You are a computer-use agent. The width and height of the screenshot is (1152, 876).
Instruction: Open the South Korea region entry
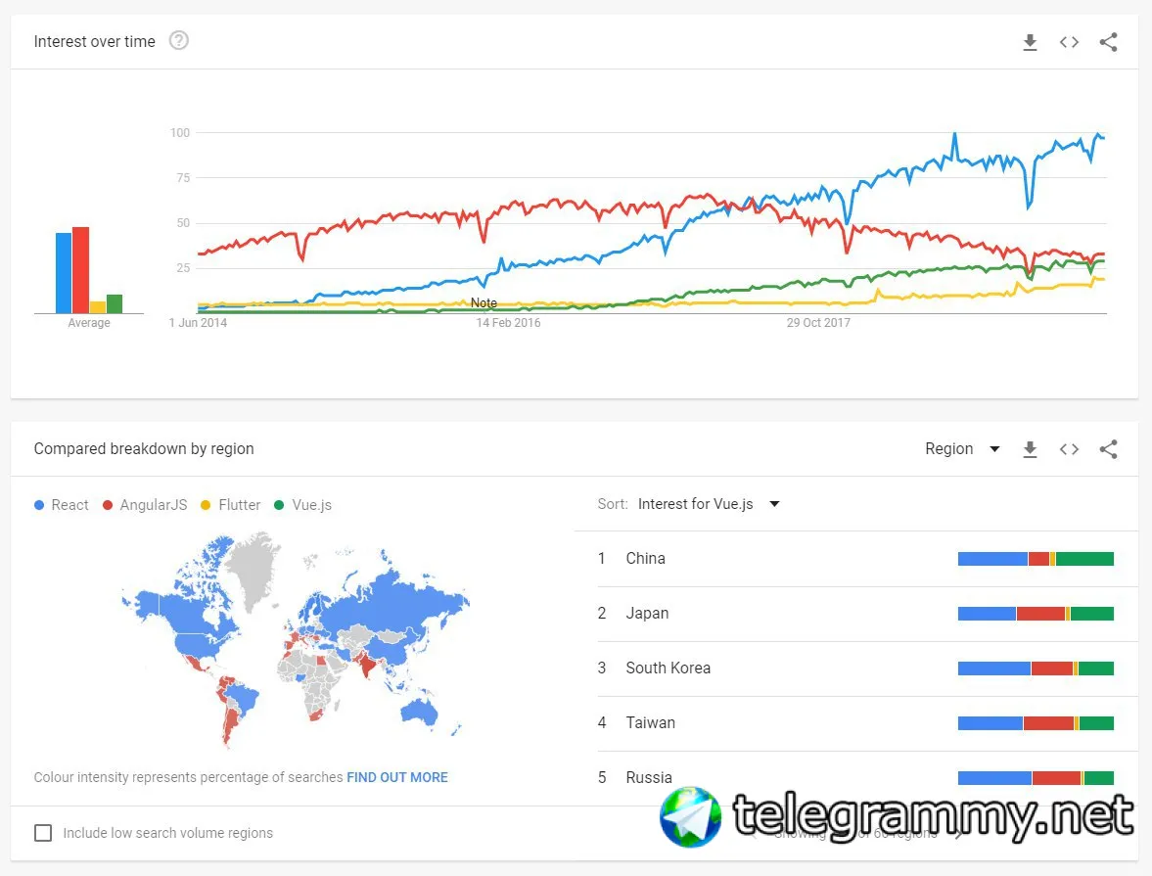(668, 669)
